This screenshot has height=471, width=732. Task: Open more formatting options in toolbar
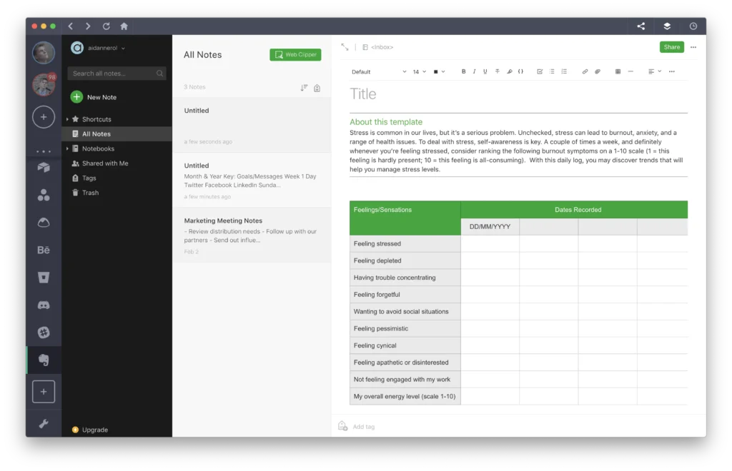point(672,72)
